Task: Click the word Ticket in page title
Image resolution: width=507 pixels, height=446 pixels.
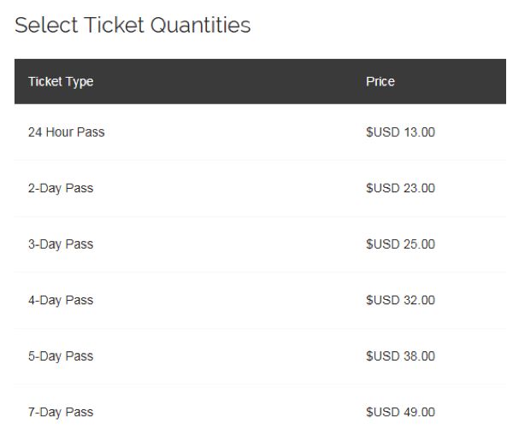Action: (x=114, y=25)
